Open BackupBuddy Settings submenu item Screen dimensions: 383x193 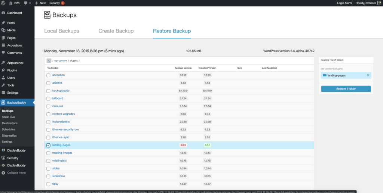coord(7,141)
